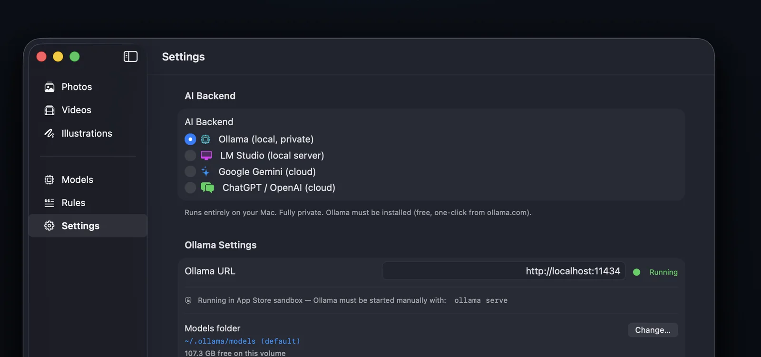Open the Photos section
Screen dimensions: 761x357
click(88, 87)
